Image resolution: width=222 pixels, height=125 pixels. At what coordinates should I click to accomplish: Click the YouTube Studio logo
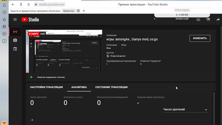click(x=30, y=19)
